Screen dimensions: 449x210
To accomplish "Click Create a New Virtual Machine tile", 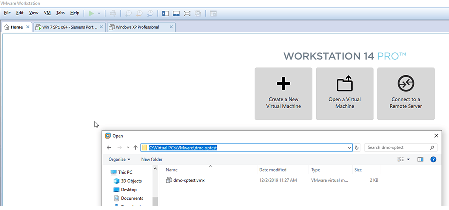I will point(283,94).
